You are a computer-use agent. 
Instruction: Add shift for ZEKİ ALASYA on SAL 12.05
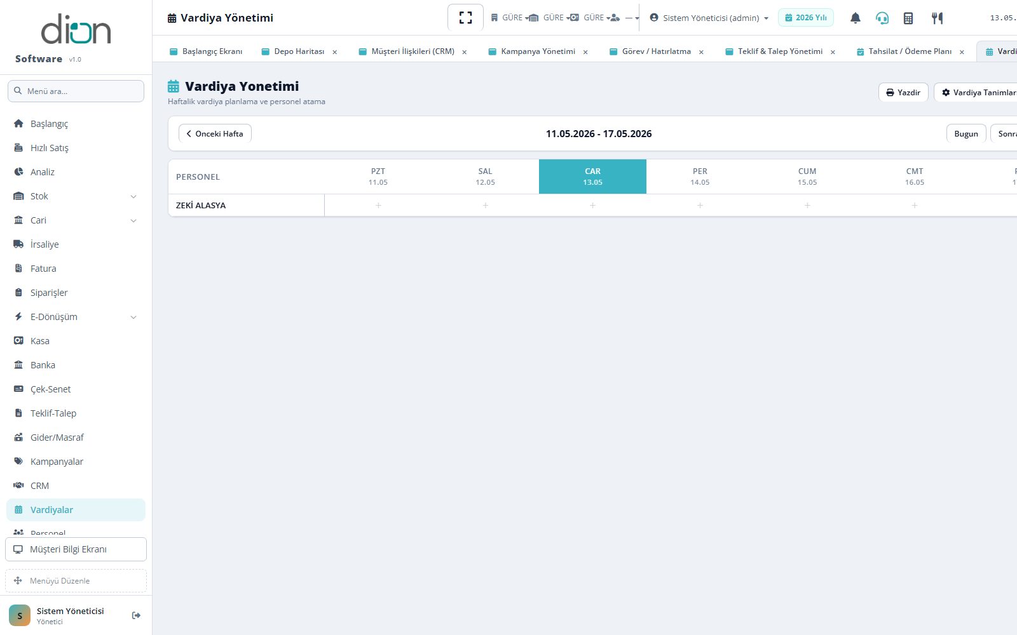click(x=486, y=205)
